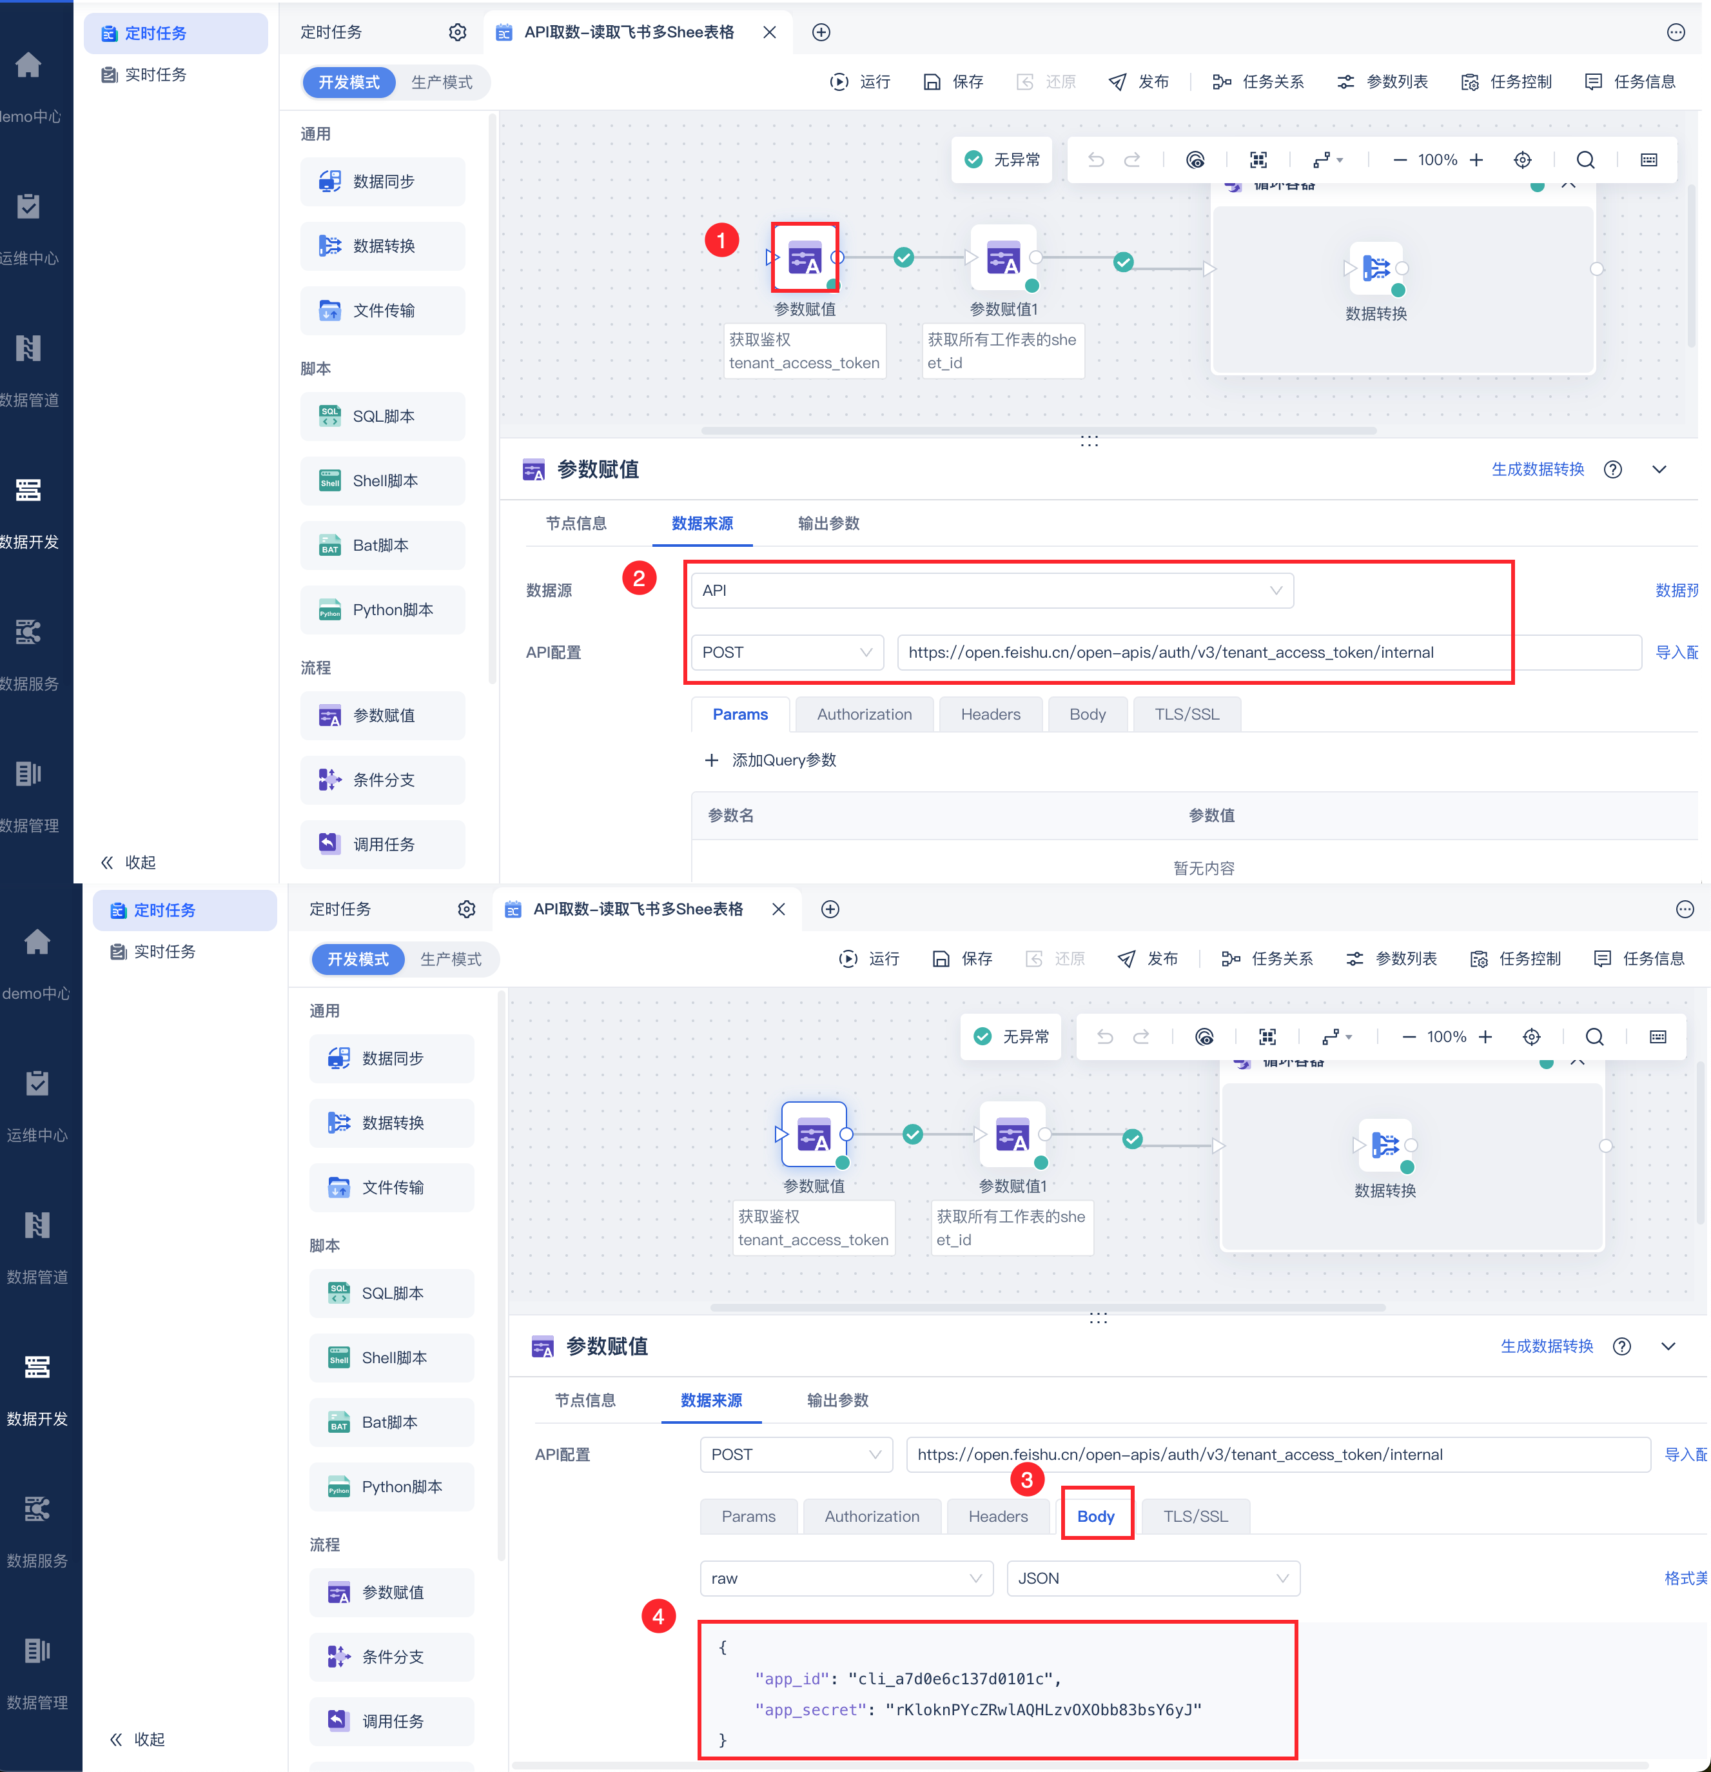Screen dimensions: 1711x1772
Task: Click 生成数据转换 link in the top panel
Action: tap(1538, 469)
